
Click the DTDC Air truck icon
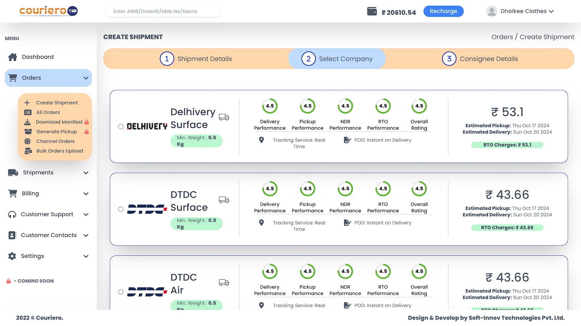(x=224, y=282)
